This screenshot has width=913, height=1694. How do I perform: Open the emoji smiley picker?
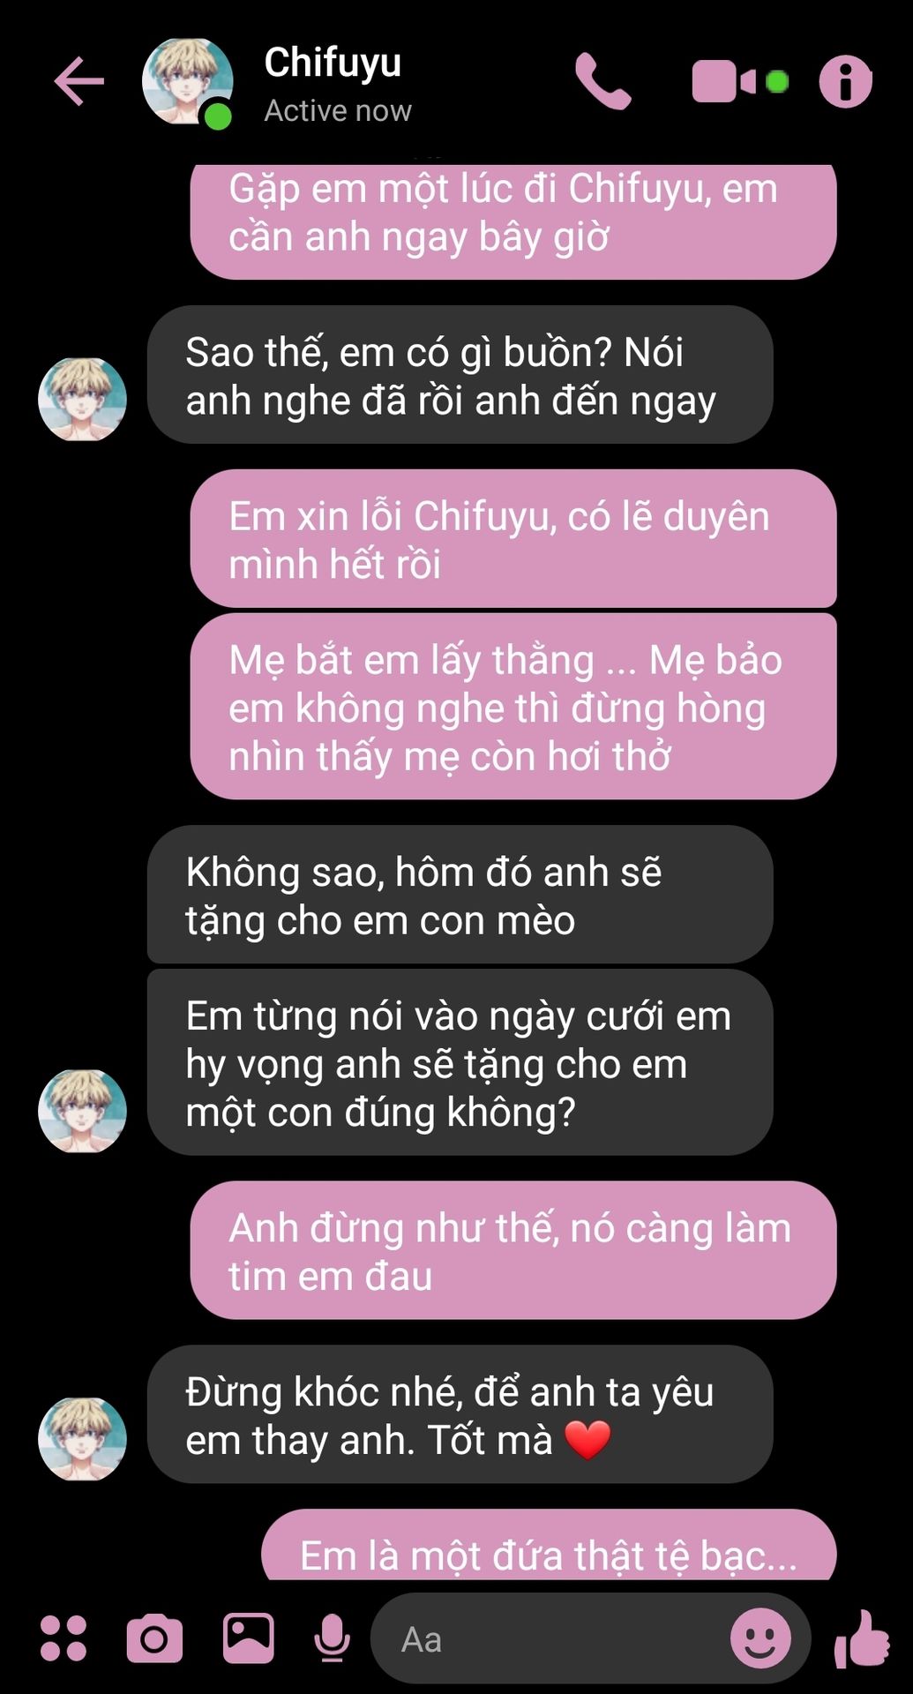(760, 1638)
